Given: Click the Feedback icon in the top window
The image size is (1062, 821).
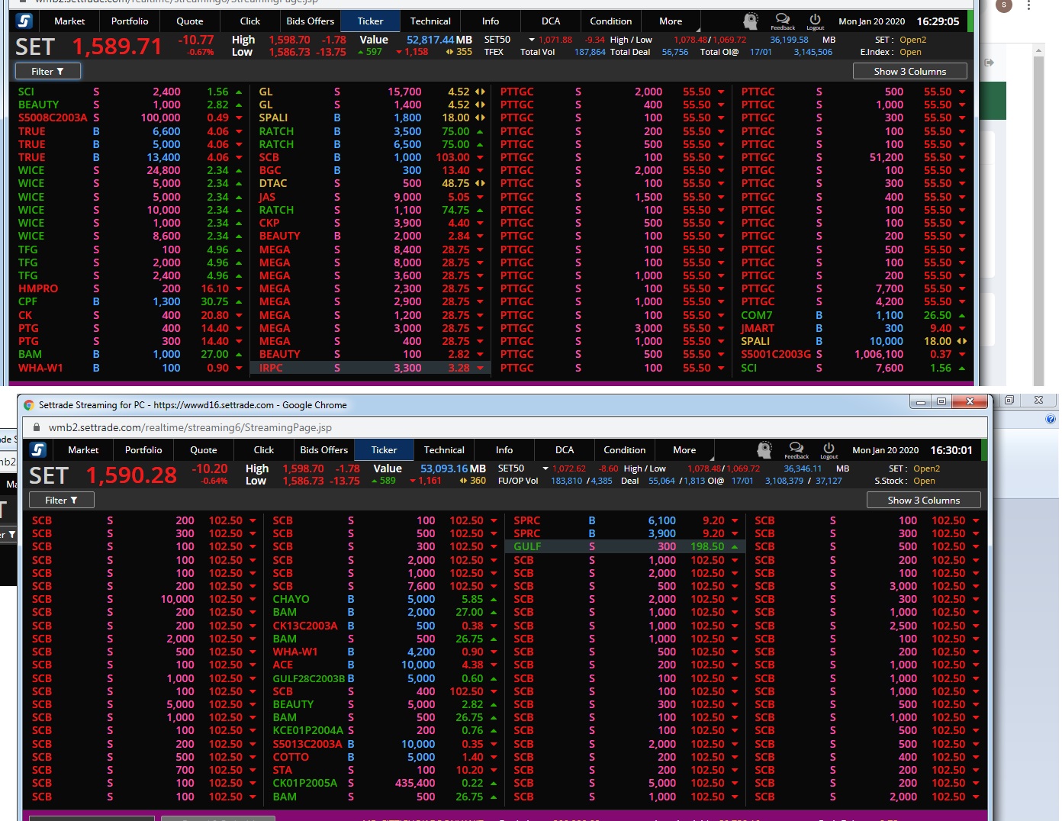Looking at the screenshot, I should pyautogui.click(x=783, y=21).
